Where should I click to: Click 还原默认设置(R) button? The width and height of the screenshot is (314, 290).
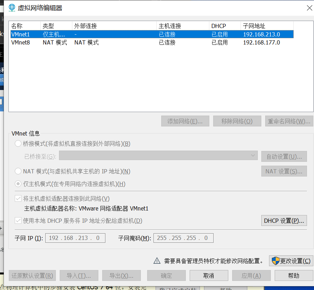coord(32,276)
